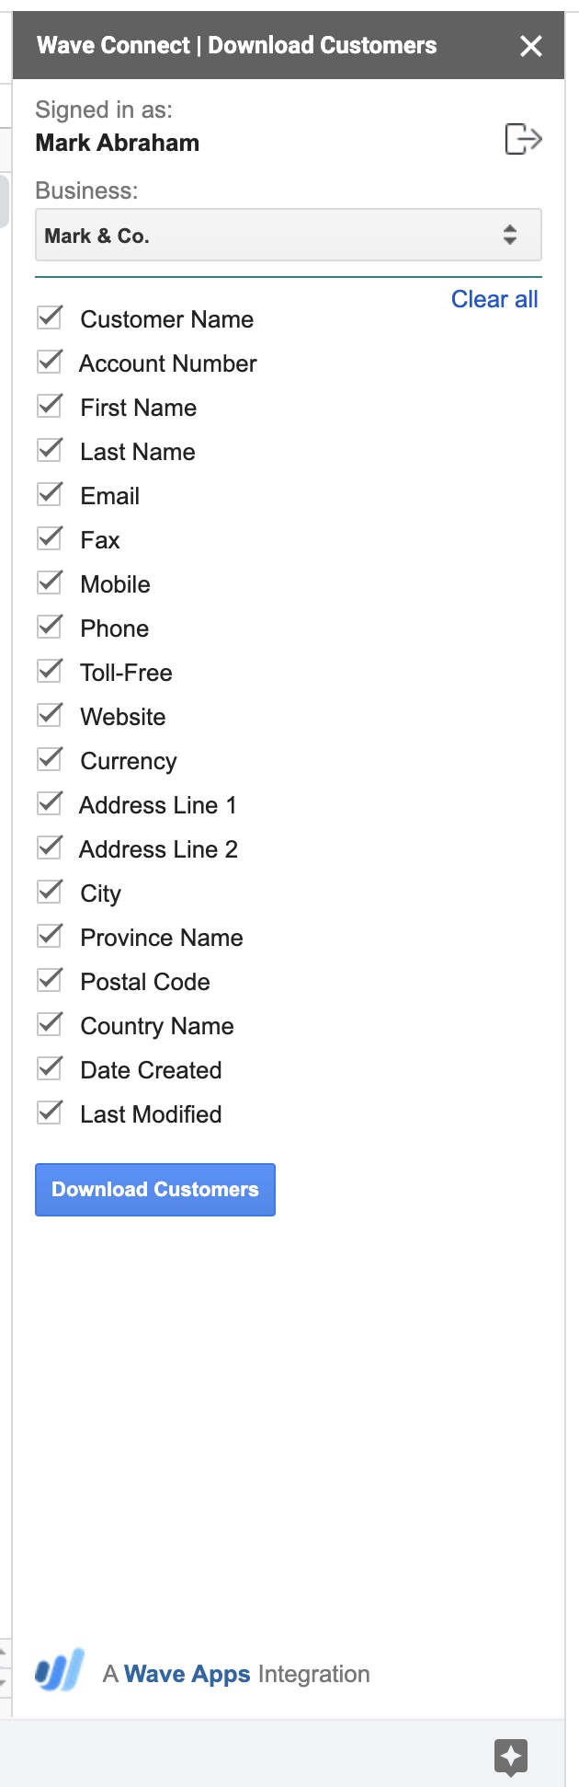The height and width of the screenshot is (1787, 579).
Task: Close the Wave Connect sidebar
Action: pyautogui.click(x=530, y=45)
